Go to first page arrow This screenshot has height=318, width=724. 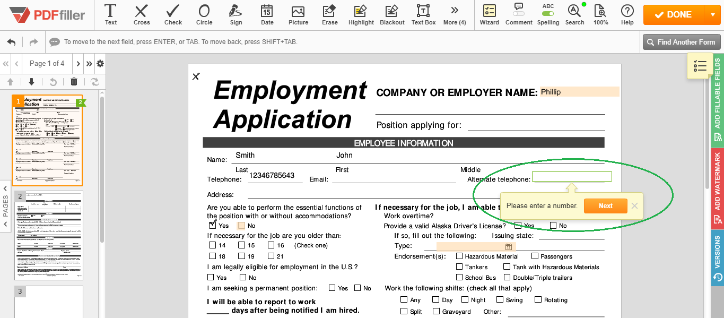6,64
